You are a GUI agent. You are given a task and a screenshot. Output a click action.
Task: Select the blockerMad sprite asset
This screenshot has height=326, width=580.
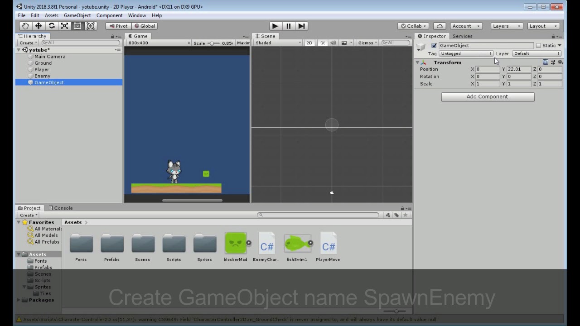pyautogui.click(x=235, y=244)
